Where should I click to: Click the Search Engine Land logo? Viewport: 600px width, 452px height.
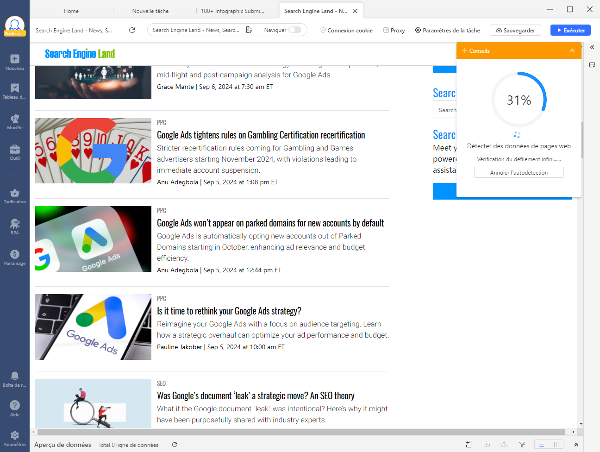[x=80, y=54]
